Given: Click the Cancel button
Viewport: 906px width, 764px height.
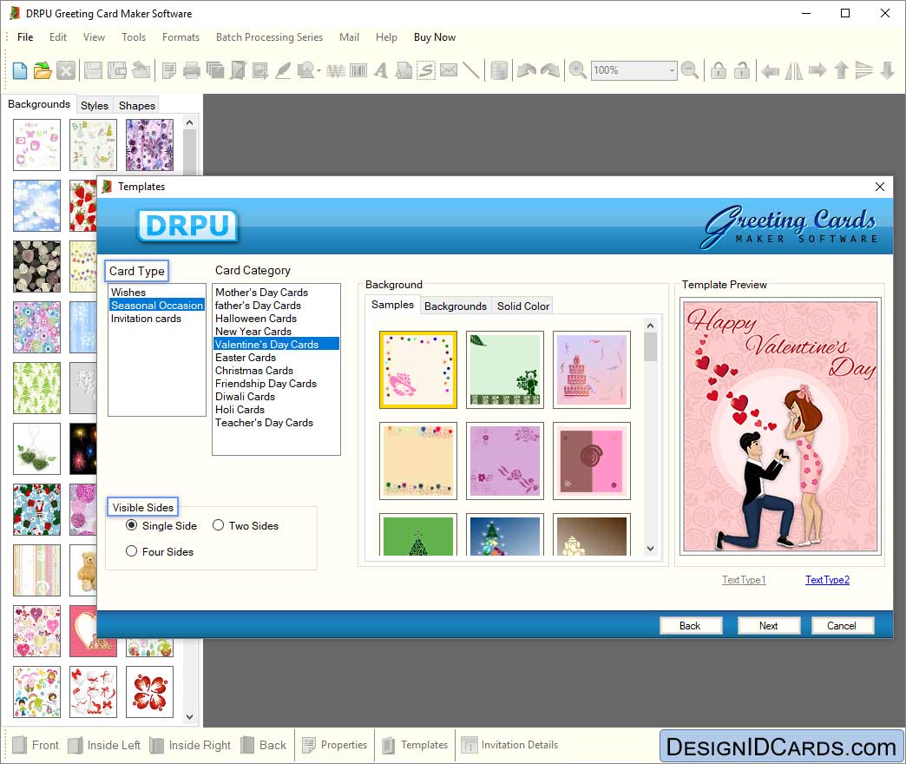Looking at the screenshot, I should (x=842, y=626).
